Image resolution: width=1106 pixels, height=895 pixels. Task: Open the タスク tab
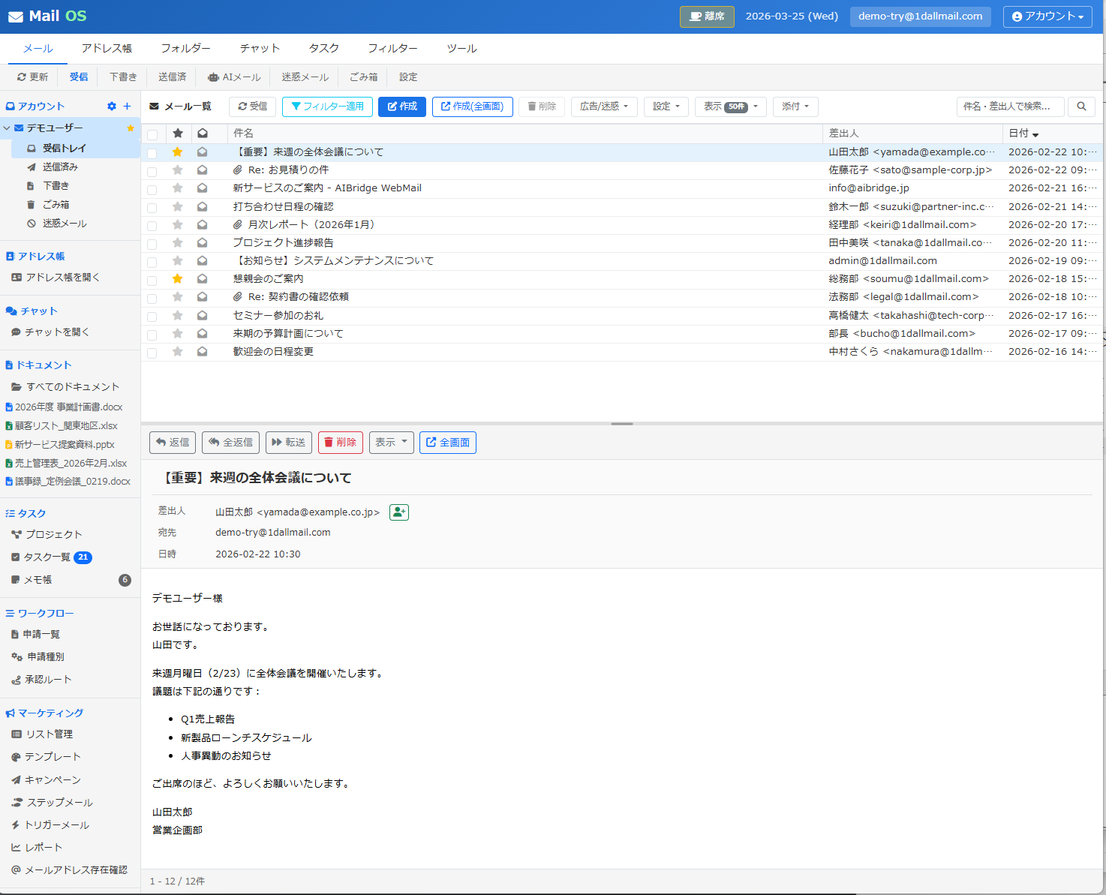(323, 48)
